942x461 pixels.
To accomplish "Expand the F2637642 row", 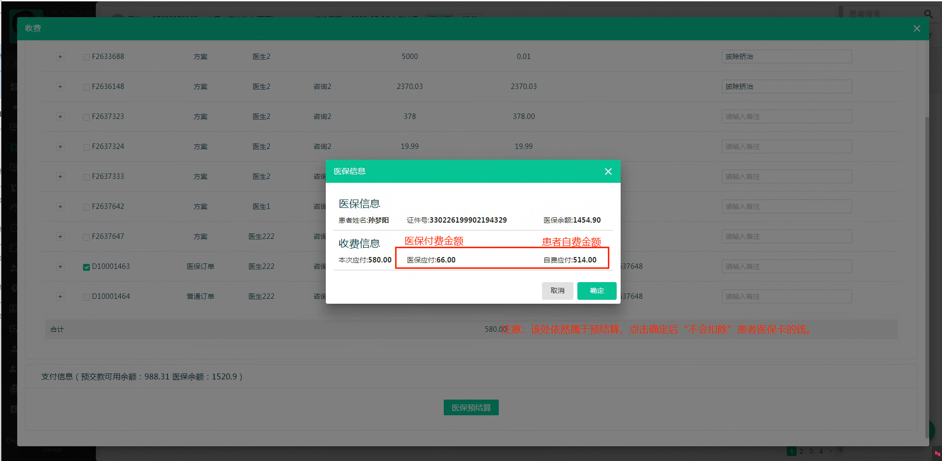I will pyautogui.click(x=60, y=207).
